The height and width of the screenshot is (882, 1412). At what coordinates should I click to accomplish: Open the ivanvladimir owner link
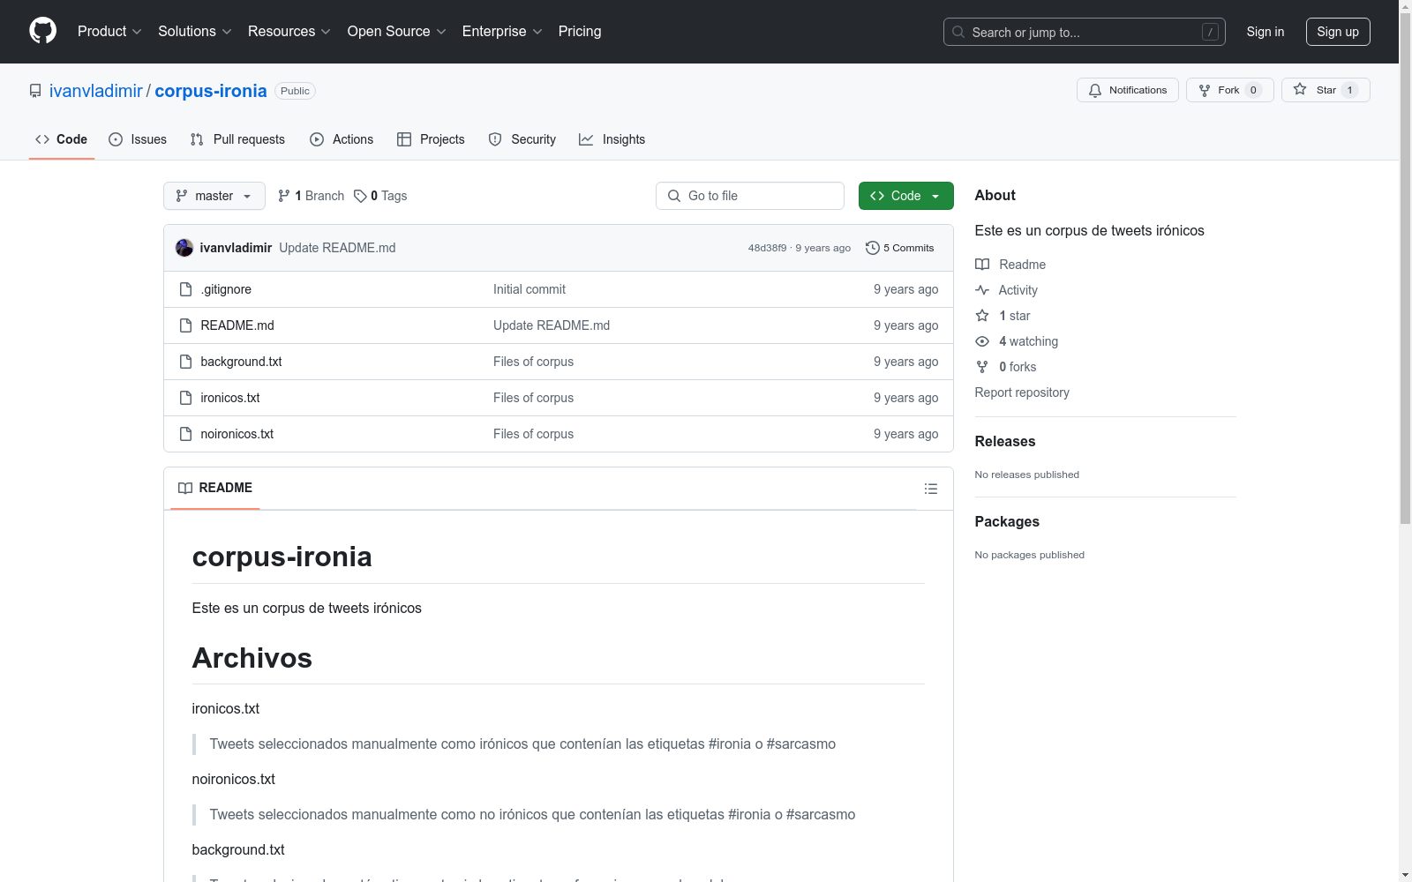click(95, 91)
